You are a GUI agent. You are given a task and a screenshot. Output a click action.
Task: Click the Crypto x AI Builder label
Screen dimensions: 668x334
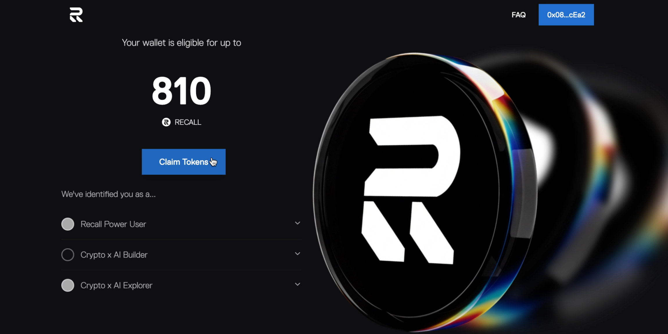pyautogui.click(x=114, y=255)
